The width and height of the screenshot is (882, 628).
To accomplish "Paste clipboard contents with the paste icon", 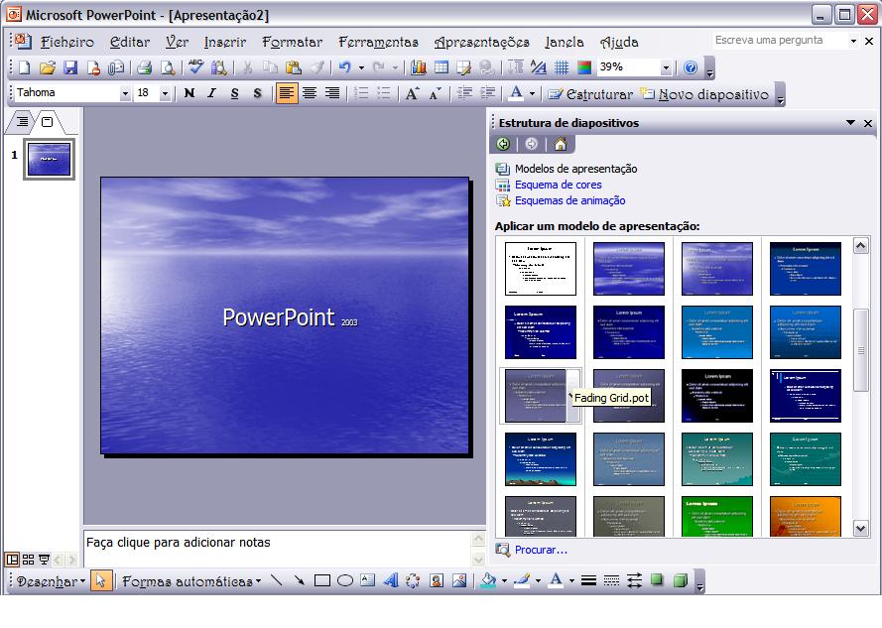I will click(x=293, y=68).
